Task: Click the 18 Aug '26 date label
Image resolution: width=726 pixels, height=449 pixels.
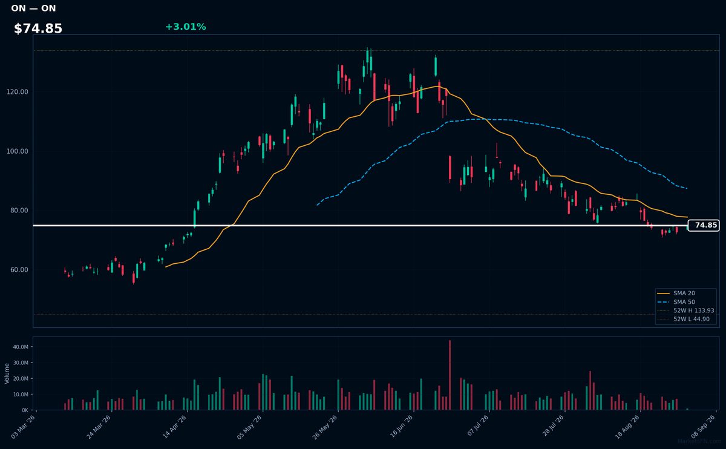Action: click(627, 426)
